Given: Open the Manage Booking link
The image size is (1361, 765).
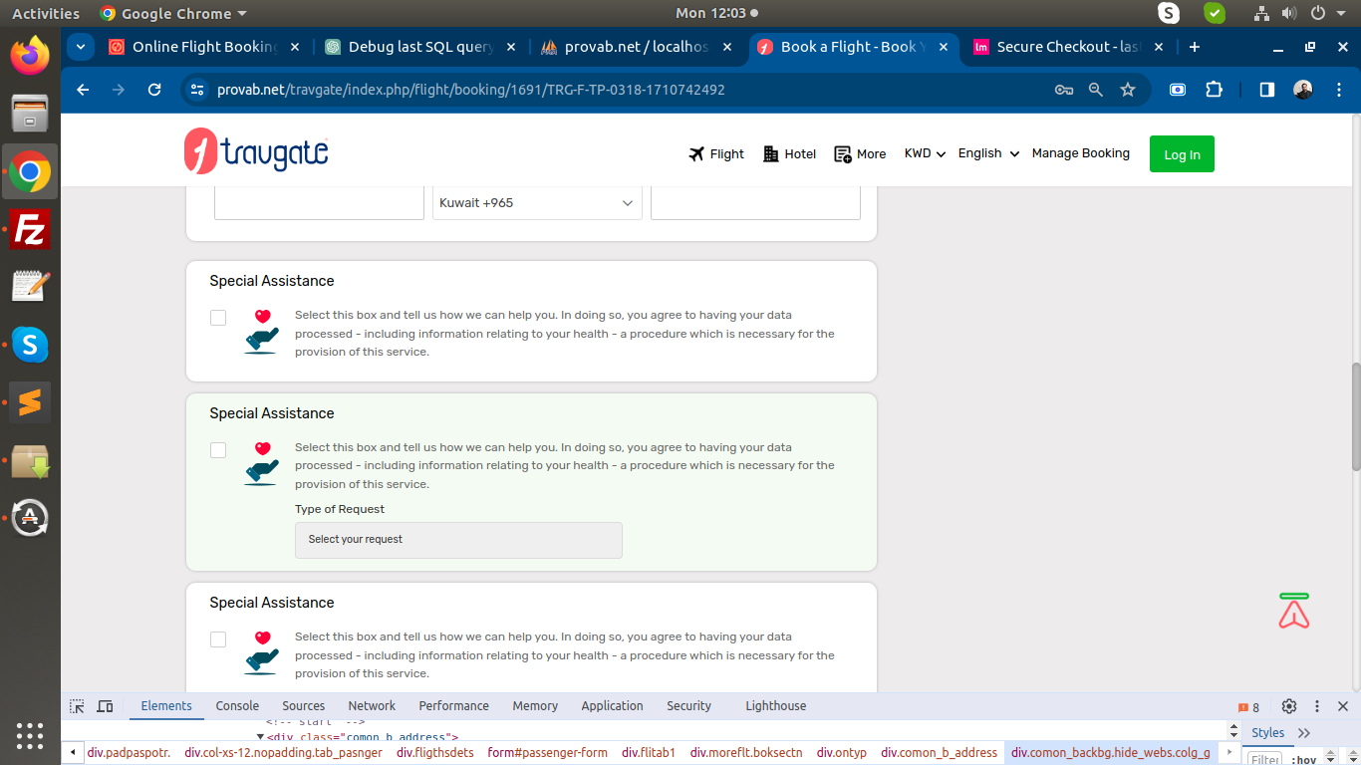Looking at the screenshot, I should click(x=1080, y=153).
